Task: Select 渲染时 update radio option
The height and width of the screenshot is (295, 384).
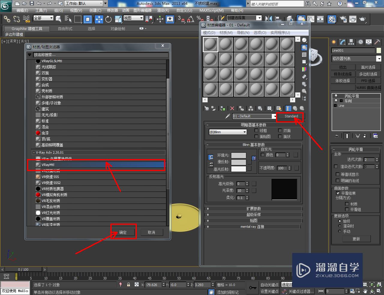Action: 340,226
